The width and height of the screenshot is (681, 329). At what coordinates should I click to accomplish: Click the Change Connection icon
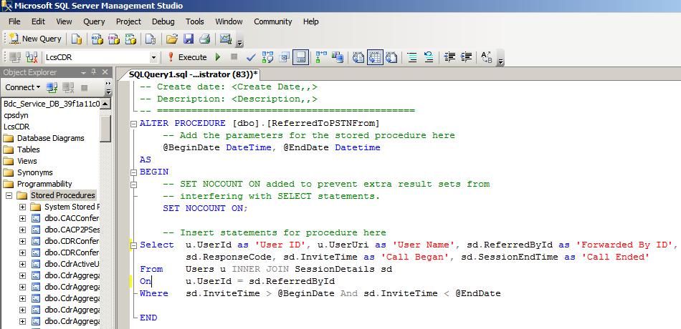pyautogui.click(x=32, y=57)
